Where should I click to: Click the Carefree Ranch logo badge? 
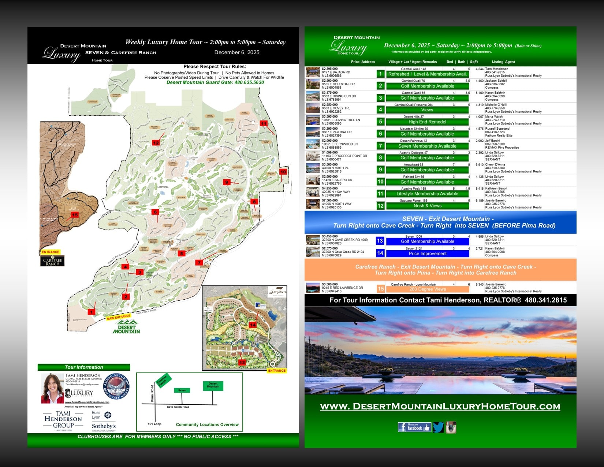coord(52,261)
